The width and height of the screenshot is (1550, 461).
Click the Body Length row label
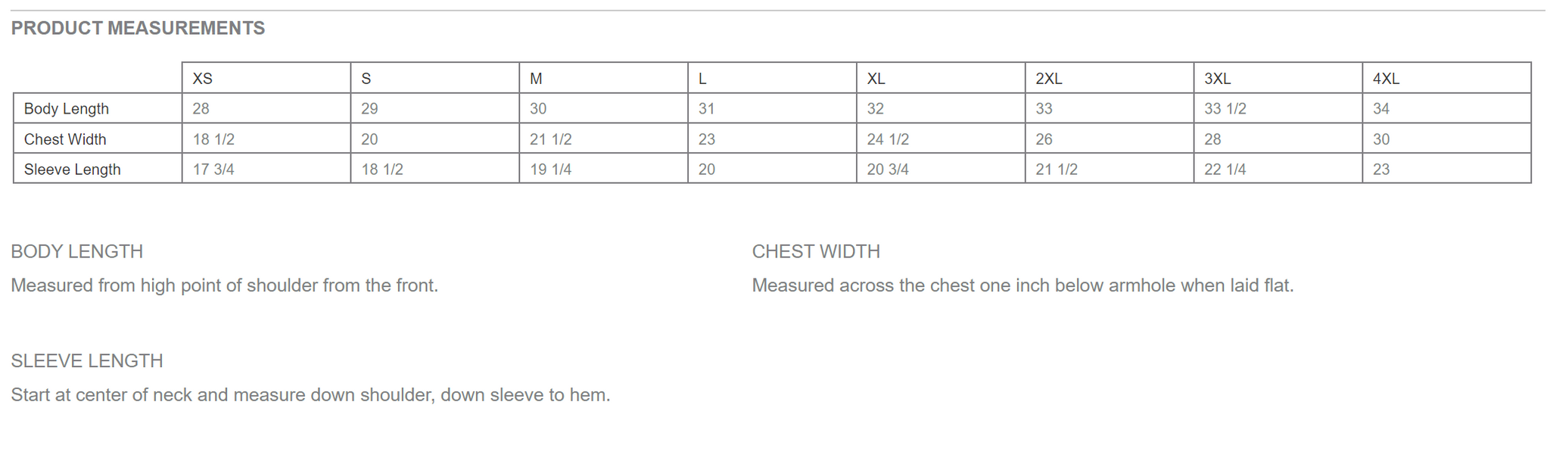pos(67,109)
